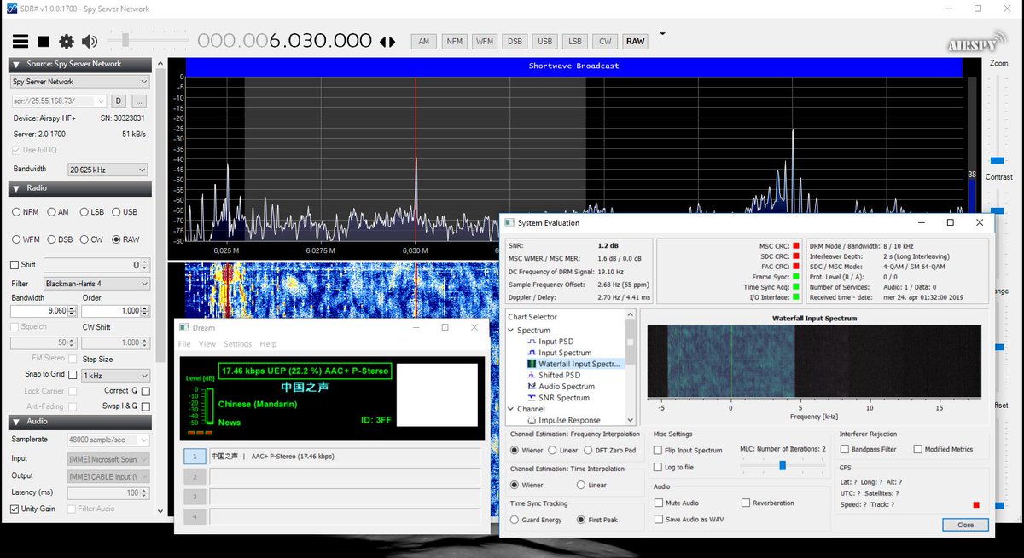The height and width of the screenshot is (558, 1024).
Task: Toggle Snap to Grid checkbox
Action: (x=73, y=375)
